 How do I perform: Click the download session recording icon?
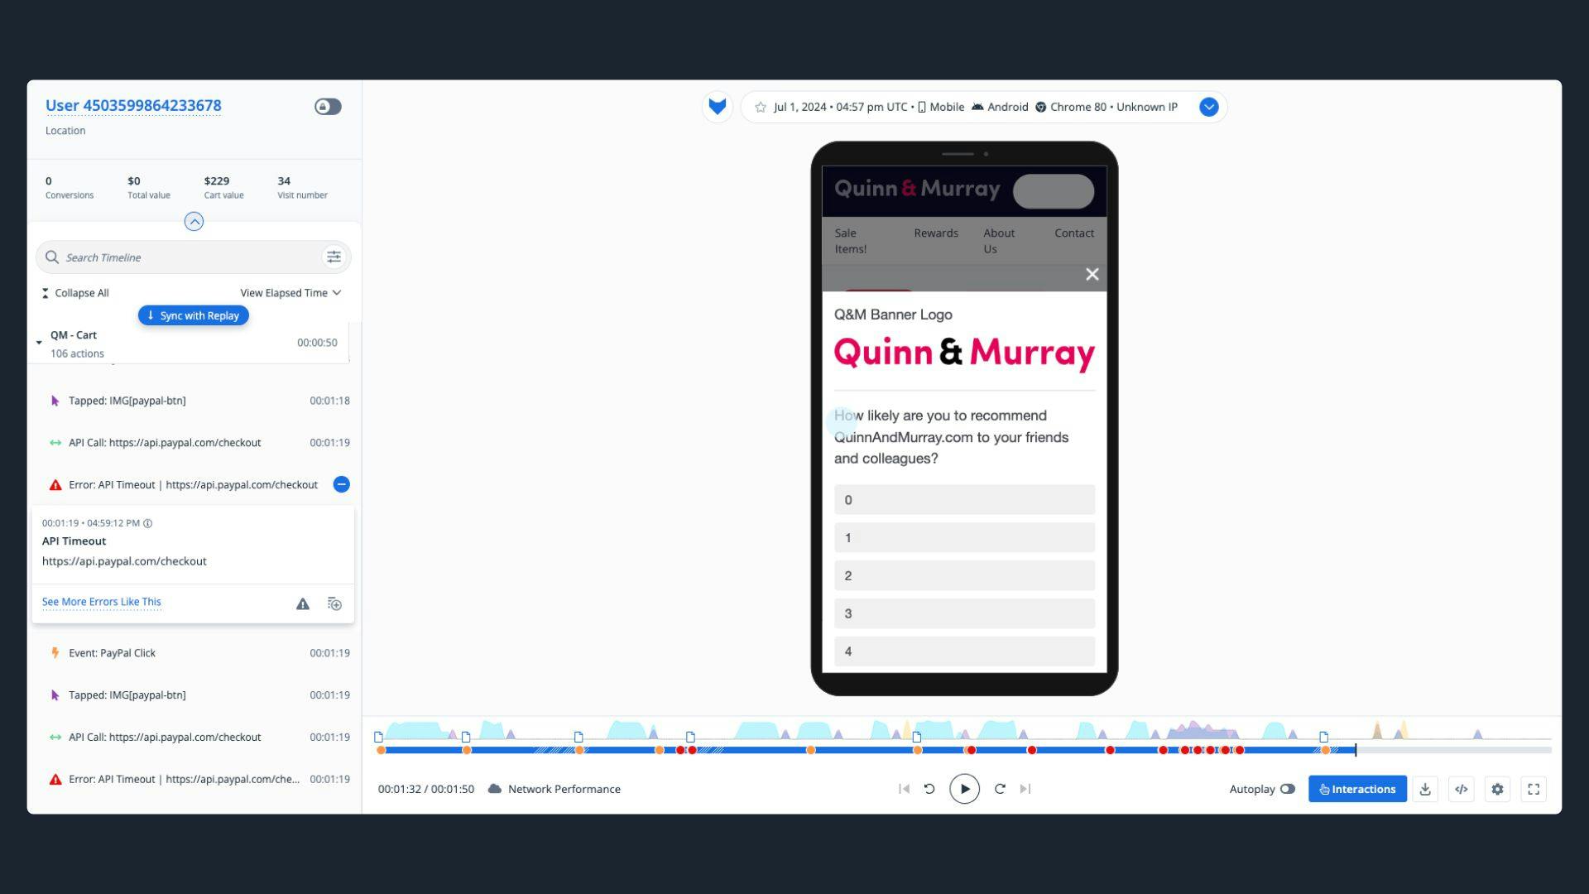[1425, 788]
